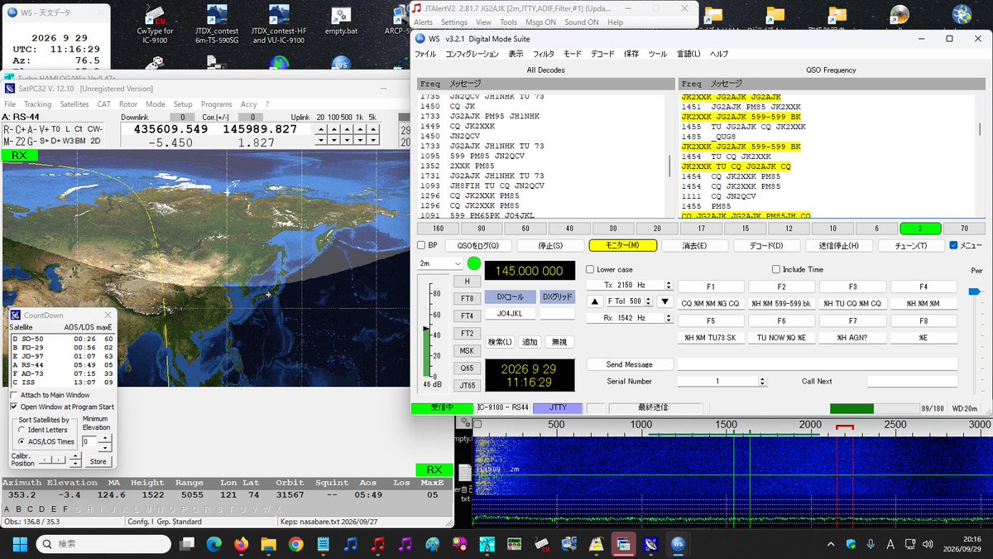Click A- control in SatPC32
This screenshot has height=559, width=993.
[32, 129]
